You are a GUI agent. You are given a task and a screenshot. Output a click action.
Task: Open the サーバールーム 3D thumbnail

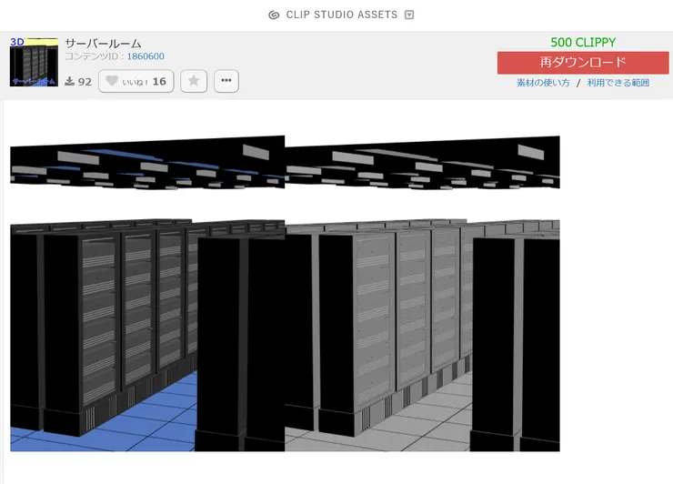34,62
